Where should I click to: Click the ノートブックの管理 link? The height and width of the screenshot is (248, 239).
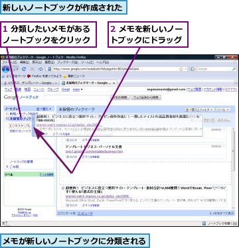coord(21,162)
